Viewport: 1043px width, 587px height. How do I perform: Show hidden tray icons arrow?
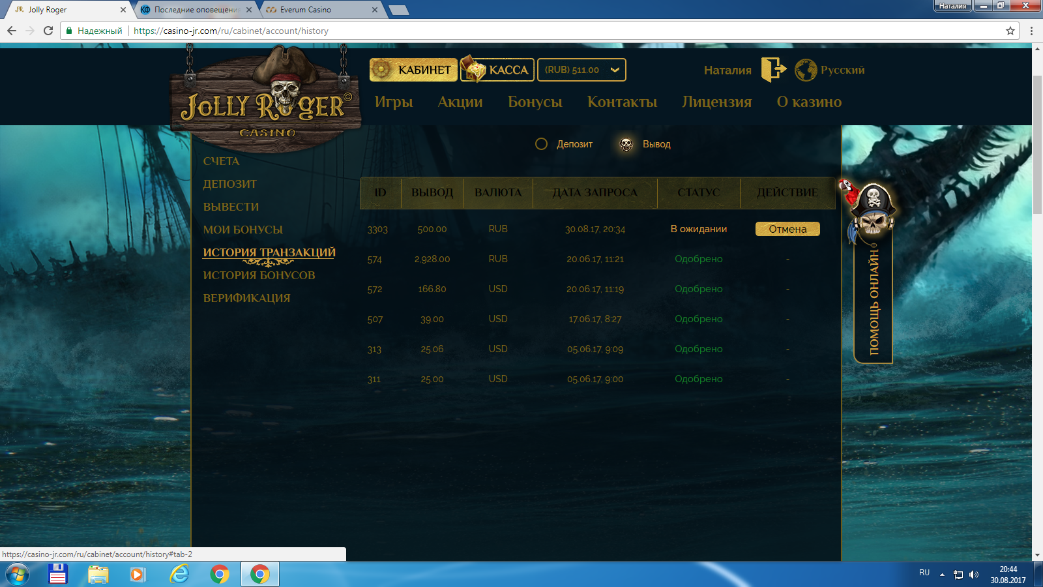(942, 575)
